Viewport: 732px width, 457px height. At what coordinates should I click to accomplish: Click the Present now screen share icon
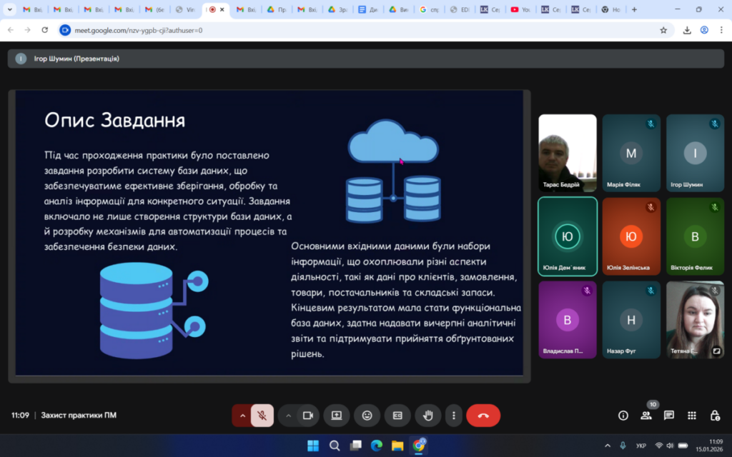coord(336,416)
